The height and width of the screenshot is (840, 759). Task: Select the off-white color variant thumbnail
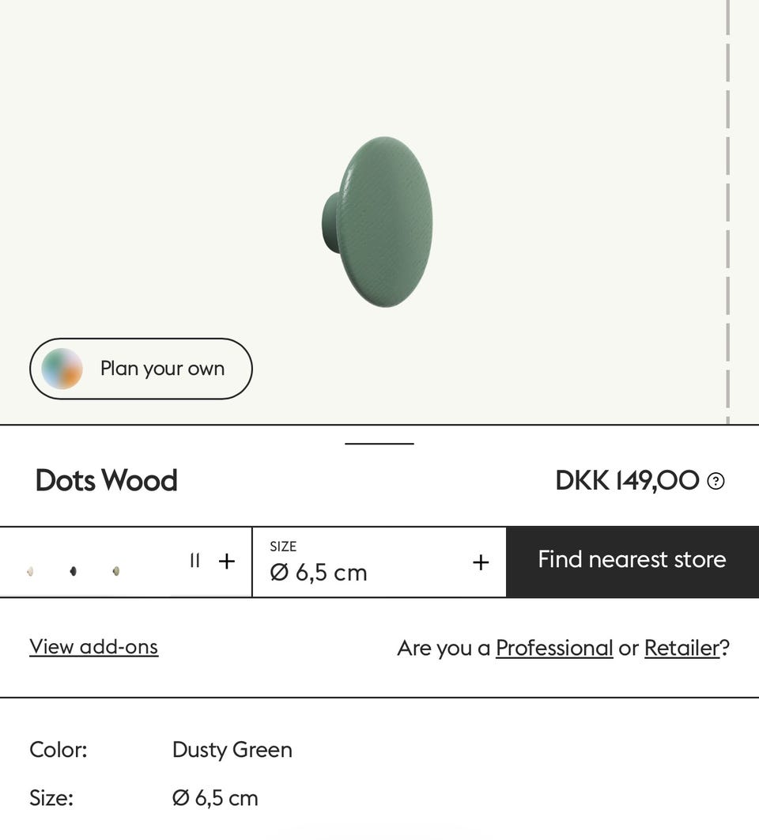[x=30, y=571]
